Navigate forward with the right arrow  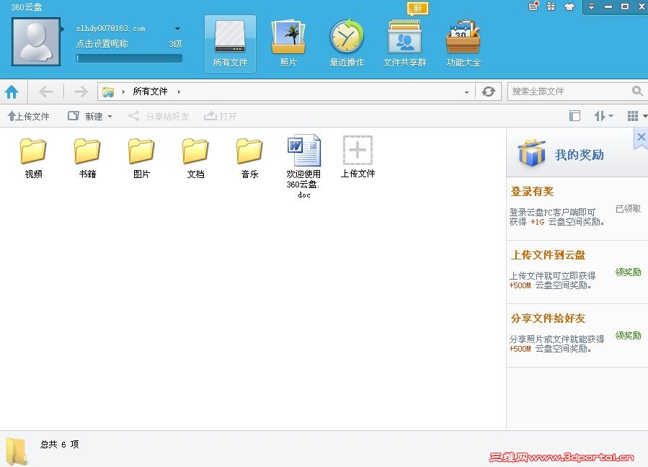tap(81, 92)
